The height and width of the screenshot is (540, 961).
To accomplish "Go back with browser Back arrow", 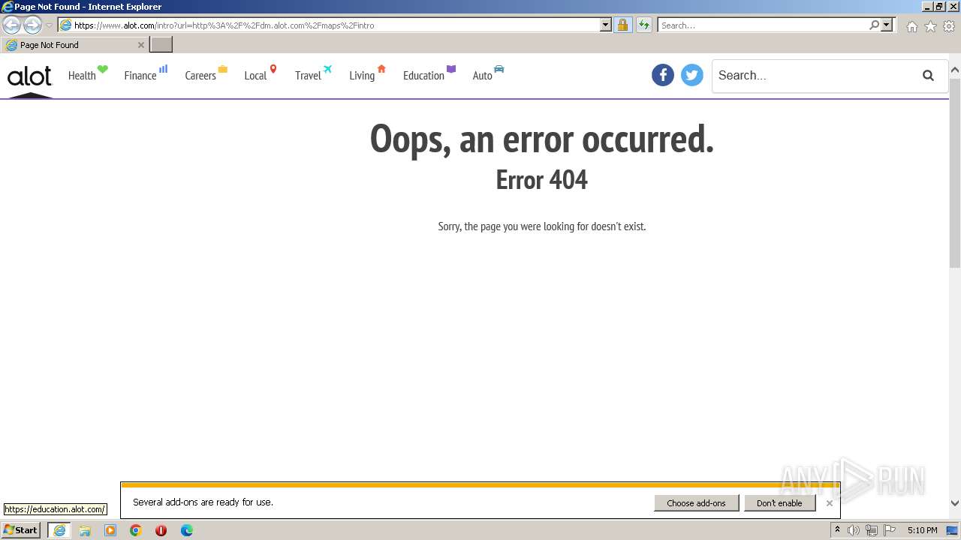I will (x=11, y=25).
